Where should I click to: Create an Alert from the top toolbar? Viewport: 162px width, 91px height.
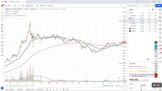43,6
